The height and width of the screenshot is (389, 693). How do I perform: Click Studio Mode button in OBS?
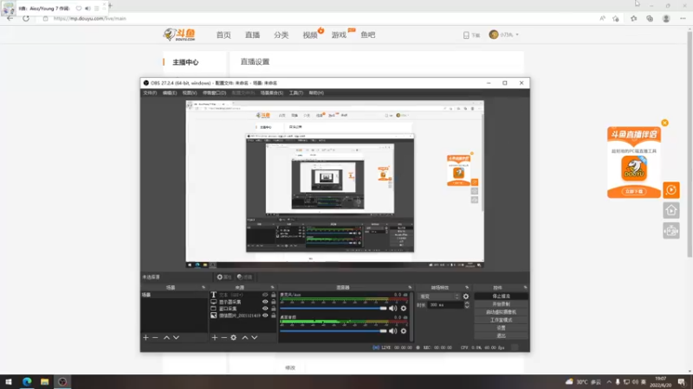pos(501,320)
